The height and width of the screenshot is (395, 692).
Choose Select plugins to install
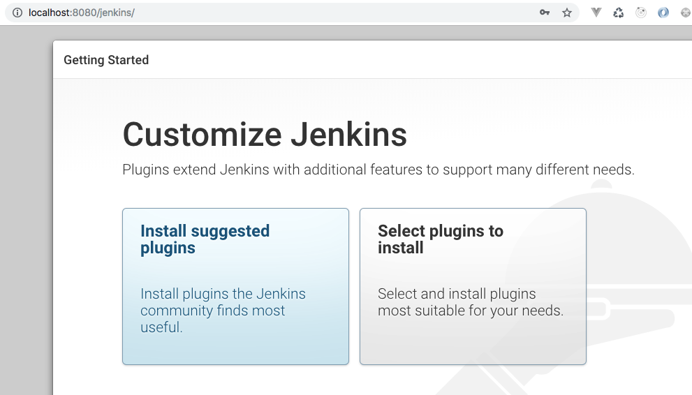tap(473, 287)
